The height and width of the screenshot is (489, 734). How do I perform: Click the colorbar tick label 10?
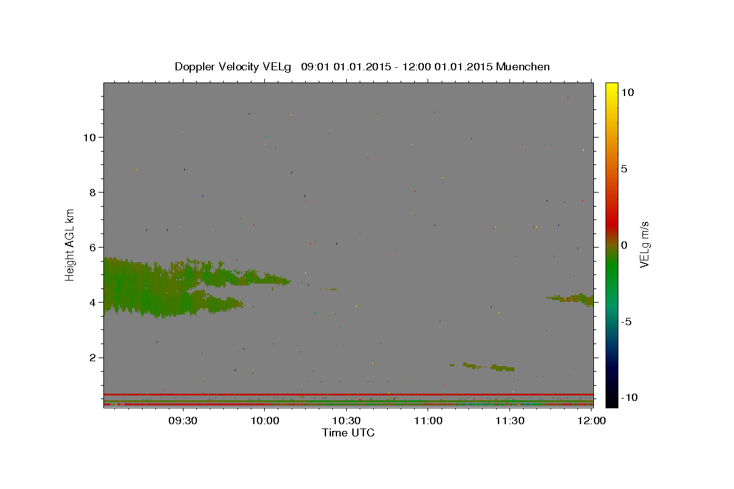pyautogui.click(x=627, y=92)
